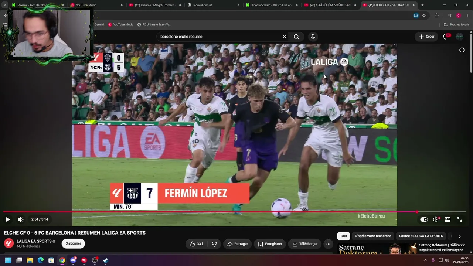Bookmark this page with the star
473x266 pixels.
(424, 16)
